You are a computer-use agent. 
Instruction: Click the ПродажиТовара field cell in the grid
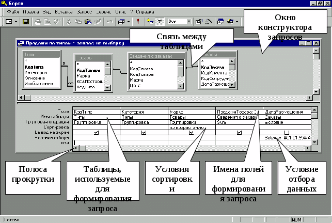pyautogui.click(x=240, y=112)
